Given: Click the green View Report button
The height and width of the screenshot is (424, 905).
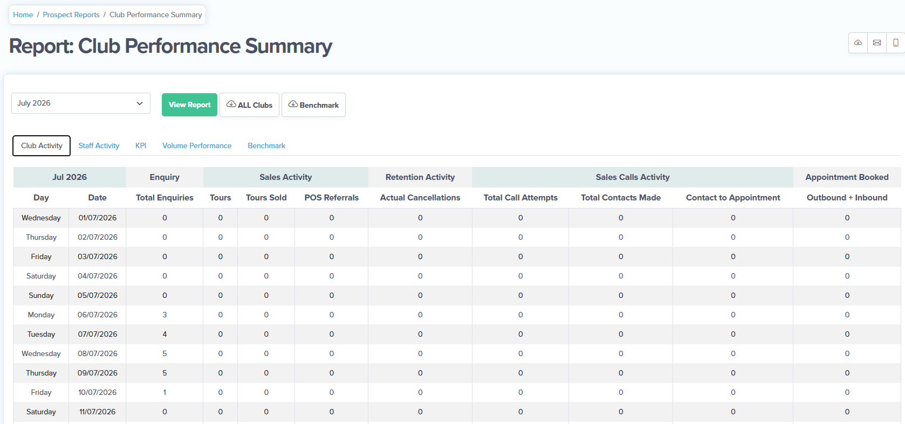Looking at the screenshot, I should click(189, 105).
